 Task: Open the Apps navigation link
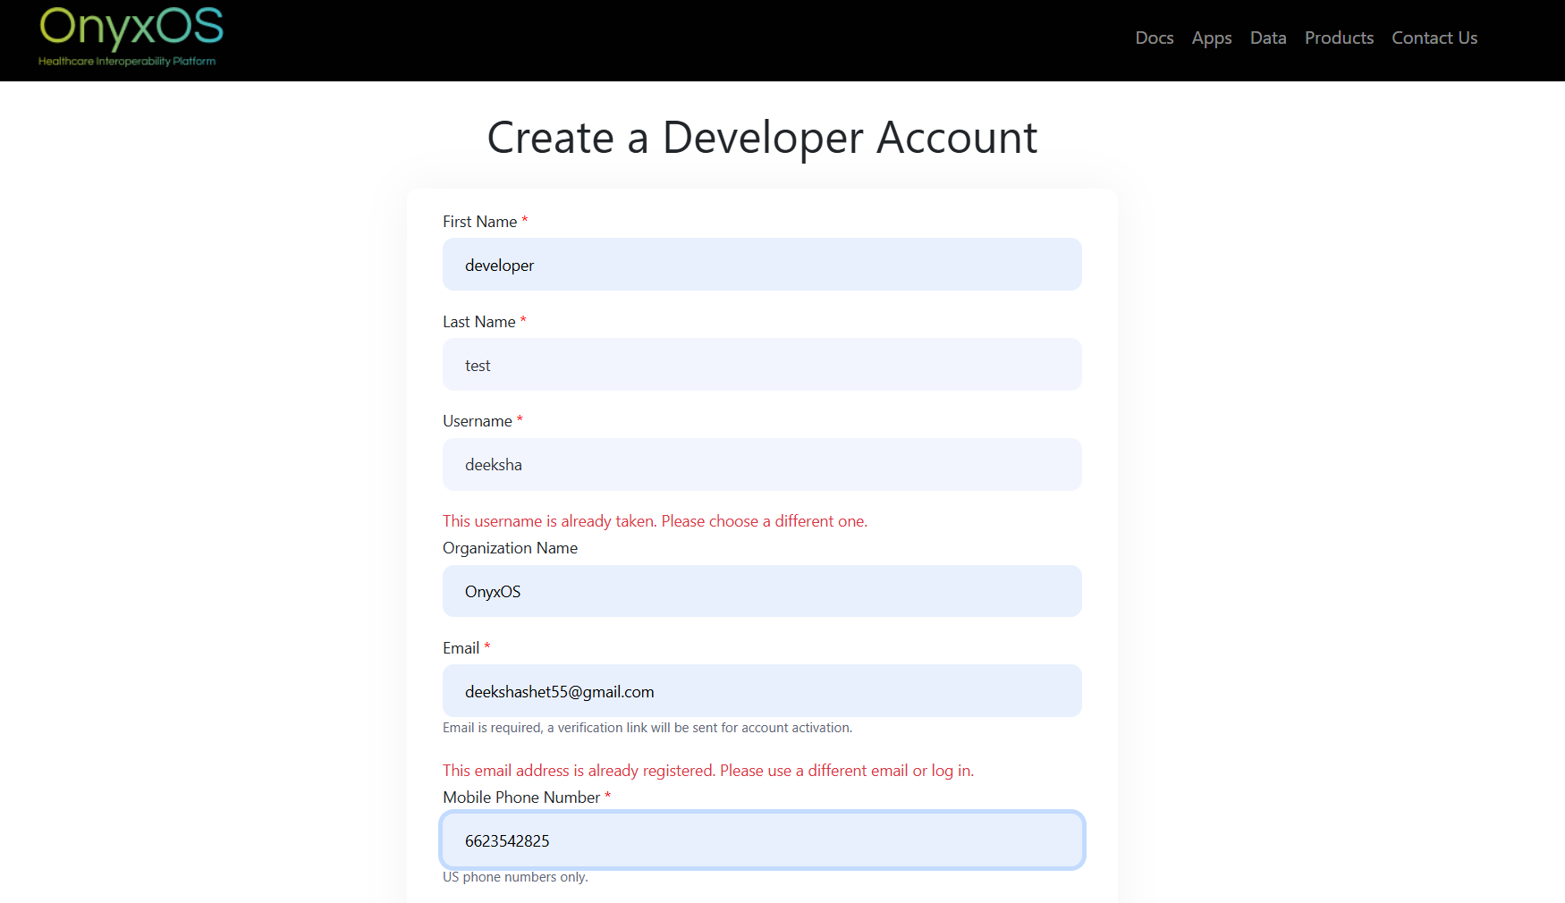[x=1212, y=38]
